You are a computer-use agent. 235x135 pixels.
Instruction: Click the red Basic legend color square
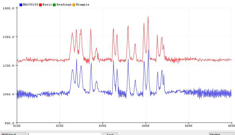41,5
